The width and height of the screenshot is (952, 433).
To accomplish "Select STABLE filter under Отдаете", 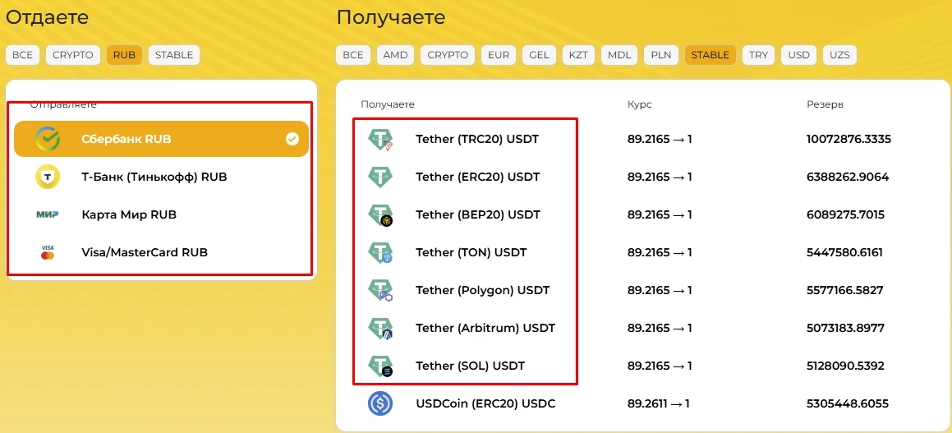I will [173, 55].
